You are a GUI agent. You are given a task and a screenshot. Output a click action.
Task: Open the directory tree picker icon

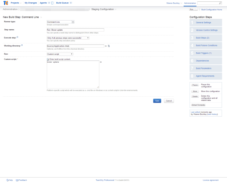109,46
